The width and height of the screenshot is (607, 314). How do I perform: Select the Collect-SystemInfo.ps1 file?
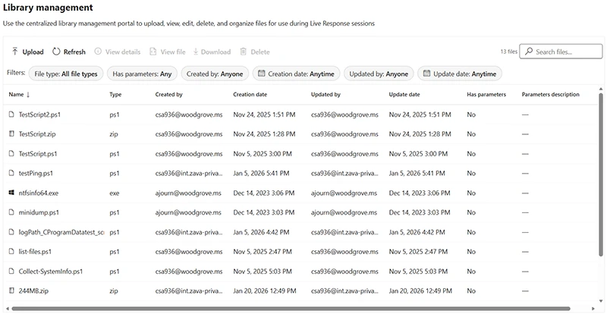50,271
